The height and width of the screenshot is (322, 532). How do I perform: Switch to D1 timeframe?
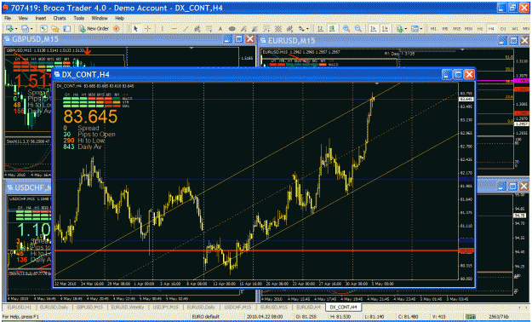503,29
